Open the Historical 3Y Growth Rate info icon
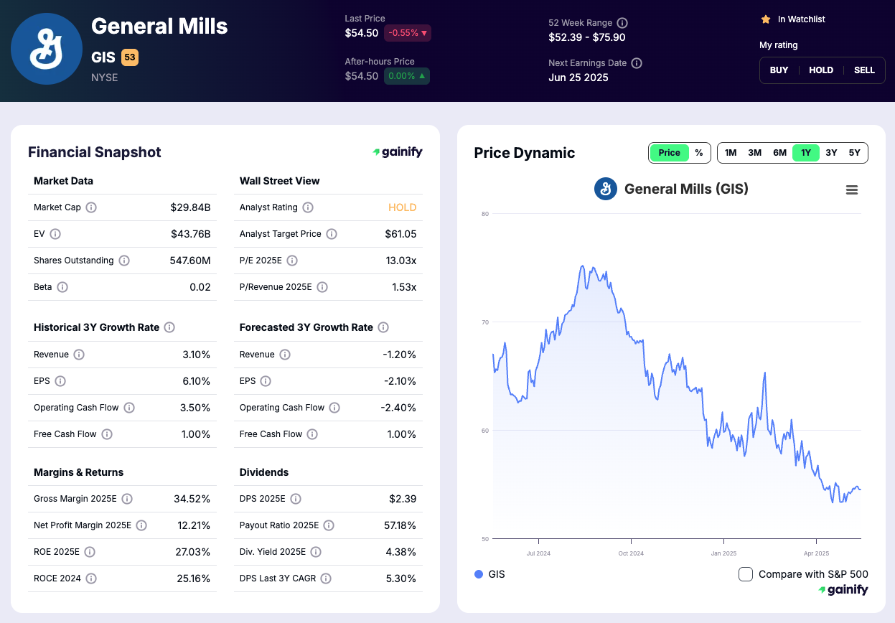Viewport: 895px width, 623px height. pyautogui.click(x=169, y=327)
